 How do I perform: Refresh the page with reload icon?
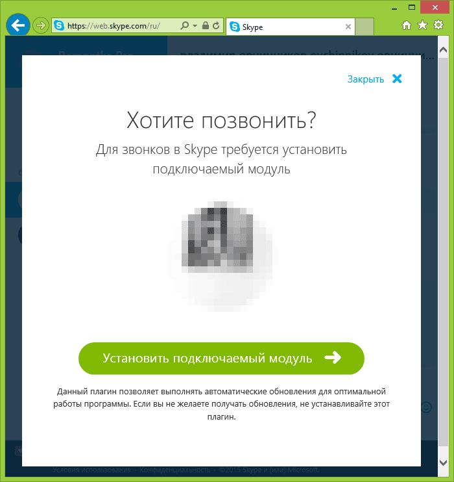[216, 25]
